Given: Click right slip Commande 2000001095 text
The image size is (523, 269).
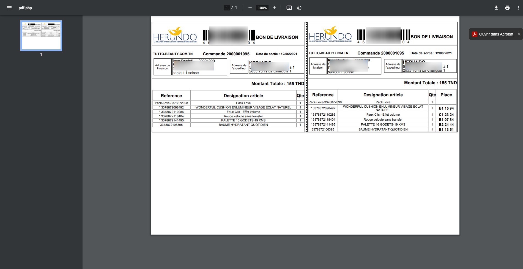Looking at the screenshot, I should [381, 53].
